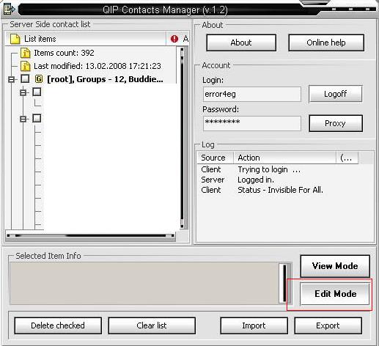Collapse the [root] tree node
This screenshot has height=346, width=379.
coord(11,79)
